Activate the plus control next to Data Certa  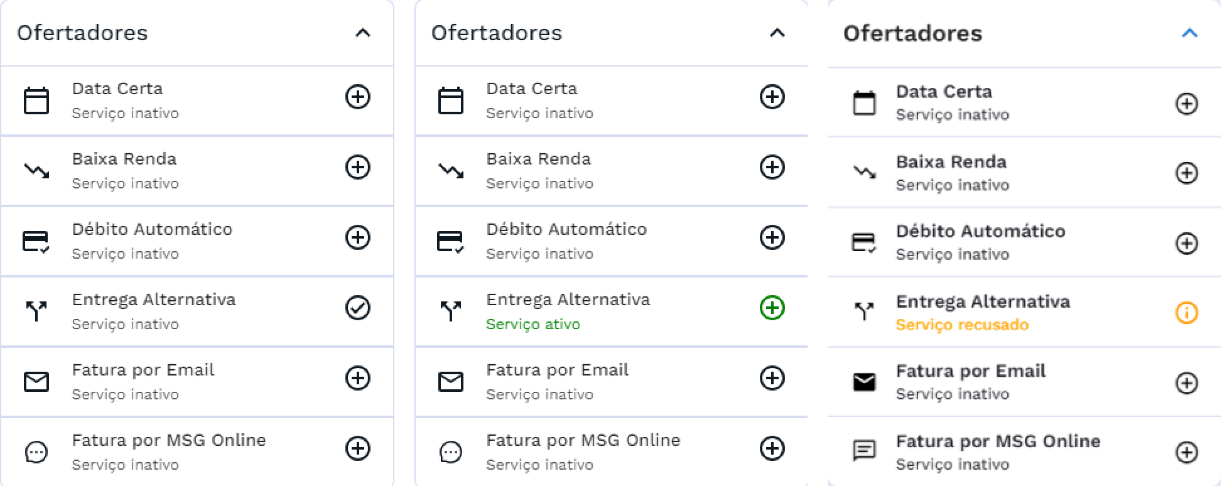pyautogui.click(x=358, y=97)
